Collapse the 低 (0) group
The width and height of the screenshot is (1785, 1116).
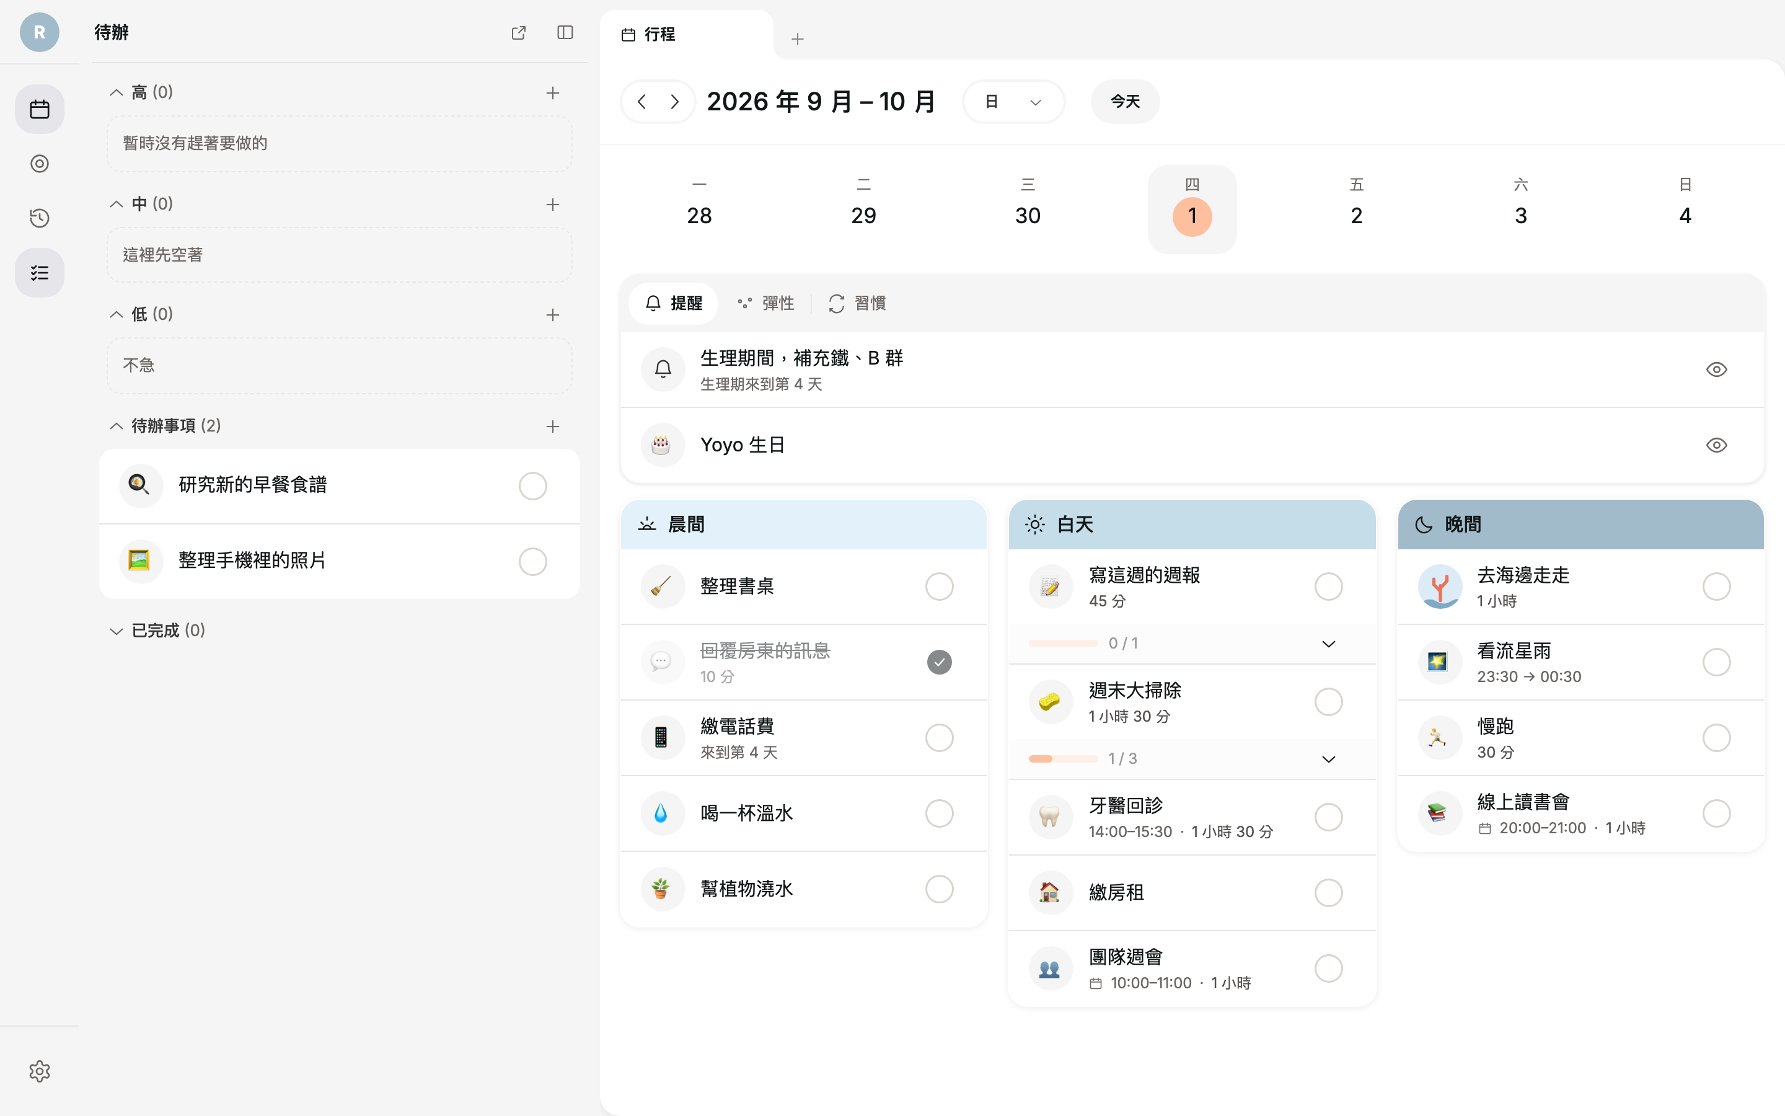(116, 315)
